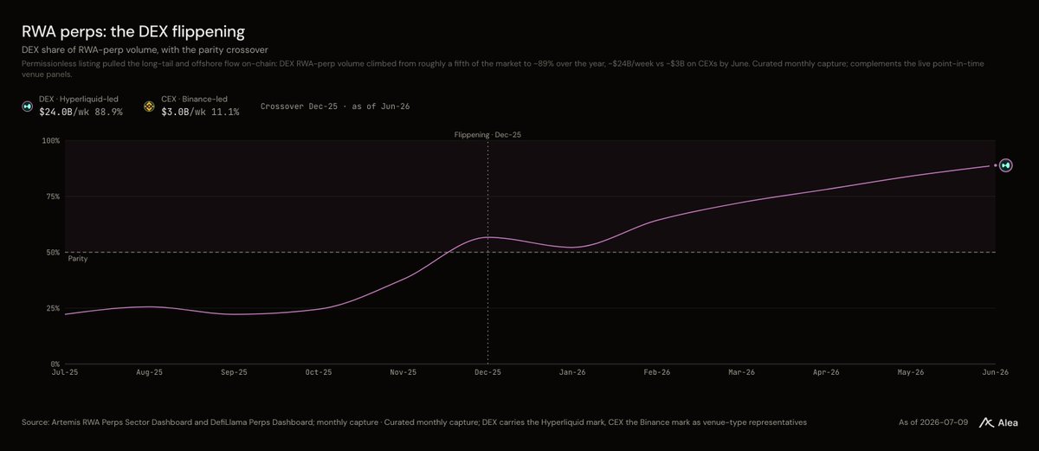Click the 'Feb-26' x-axis label
The image size is (1039, 451).
pos(656,372)
